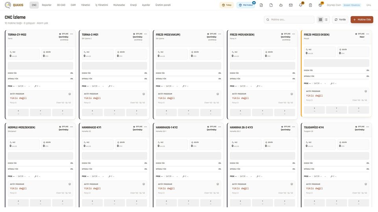Open the more options menu on HANWHA32-KY1 card
378x212 pixels.
[x=146, y=127]
